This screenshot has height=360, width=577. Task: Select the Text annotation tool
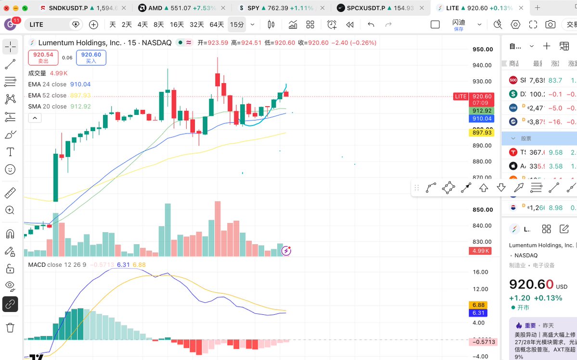[x=10, y=152]
